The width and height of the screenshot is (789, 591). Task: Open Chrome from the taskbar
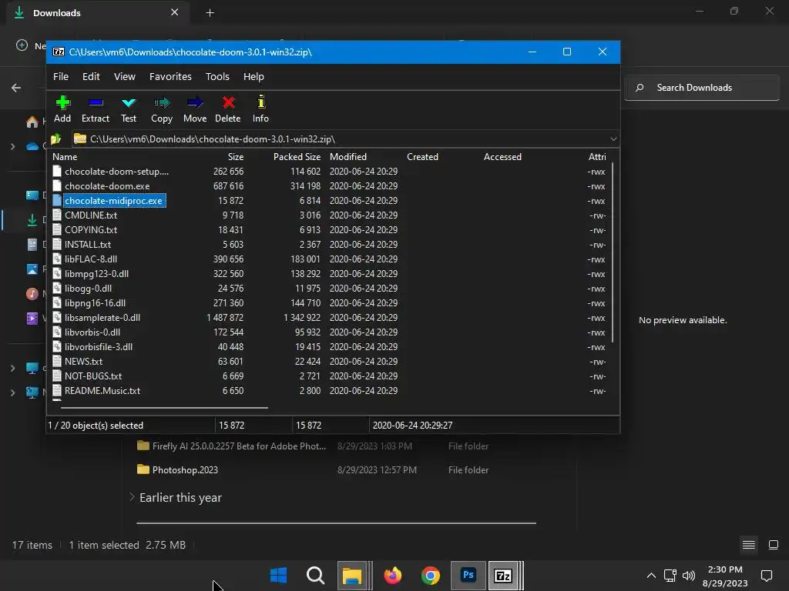[x=430, y=576]
